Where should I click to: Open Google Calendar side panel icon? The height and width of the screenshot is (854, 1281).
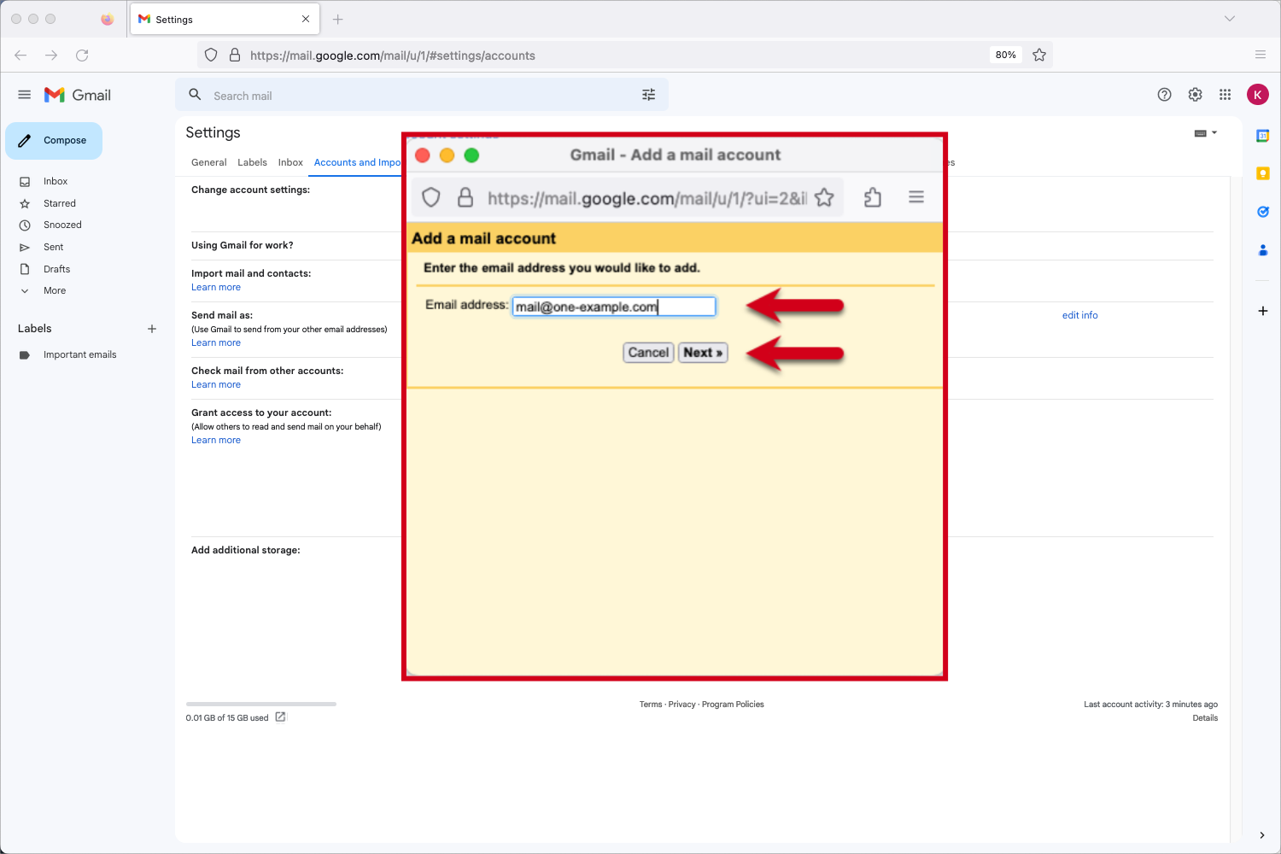pos(1263,136)
